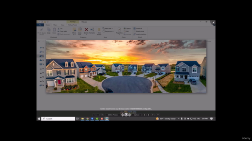Click Invert selection in Explorer ribbon

(x=140, y=34)
